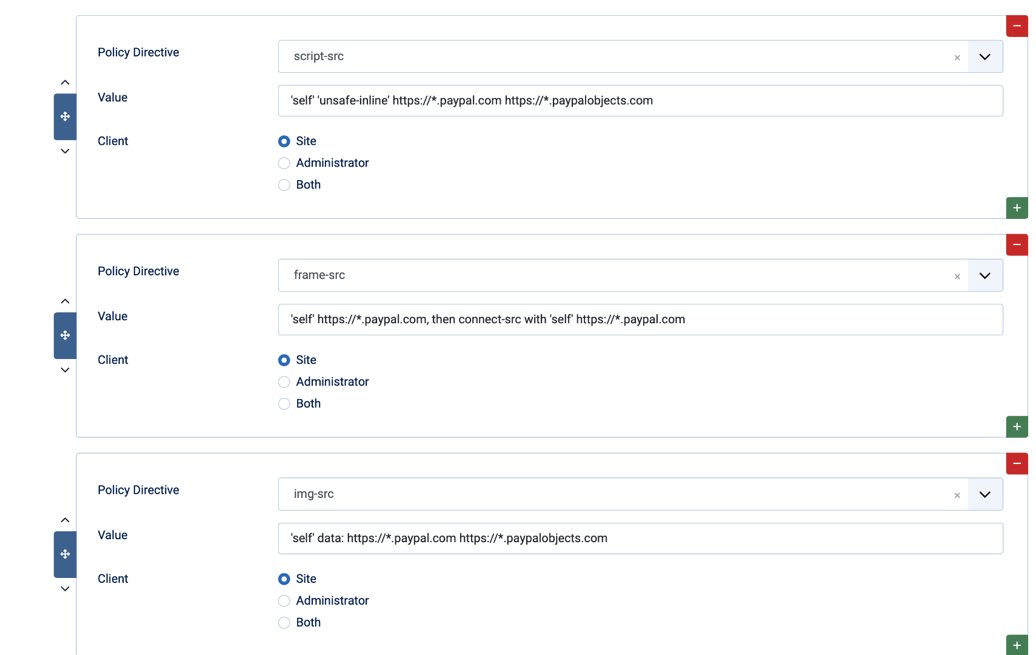1036x655 pixels.
Task: Add a row after script-src directive
Action: click(1017, 208)
